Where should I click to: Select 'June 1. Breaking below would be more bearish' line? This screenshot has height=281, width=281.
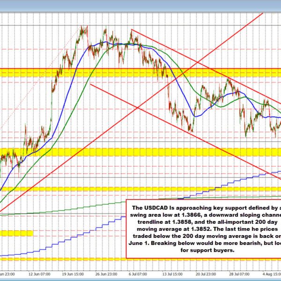point(205,243)
